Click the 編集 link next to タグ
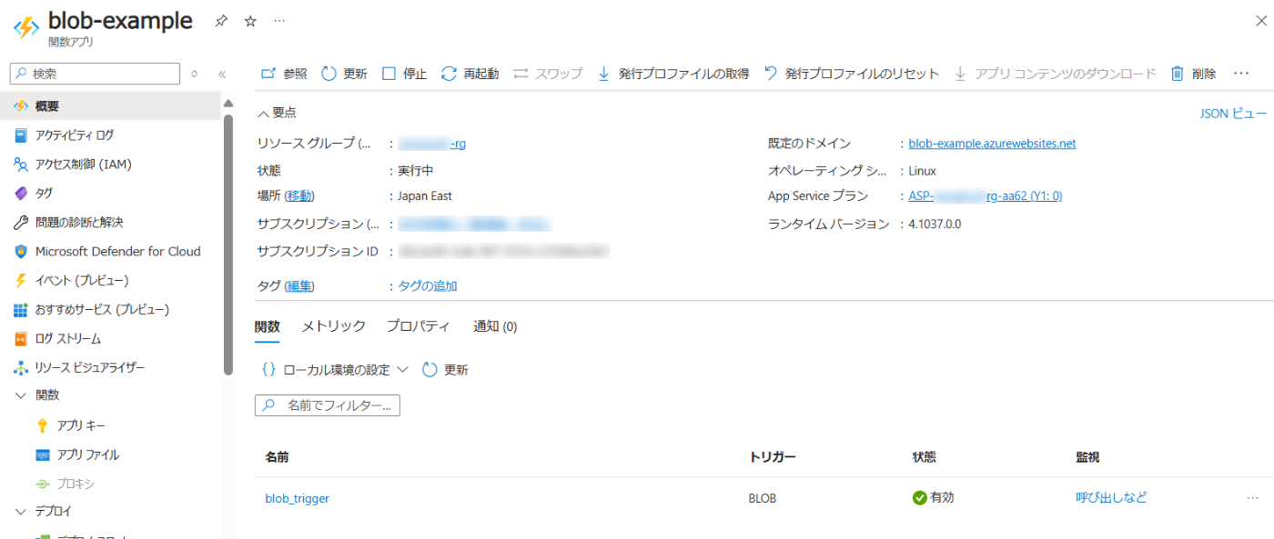Viewport: 1274px width, 539px height. point(300,286)
